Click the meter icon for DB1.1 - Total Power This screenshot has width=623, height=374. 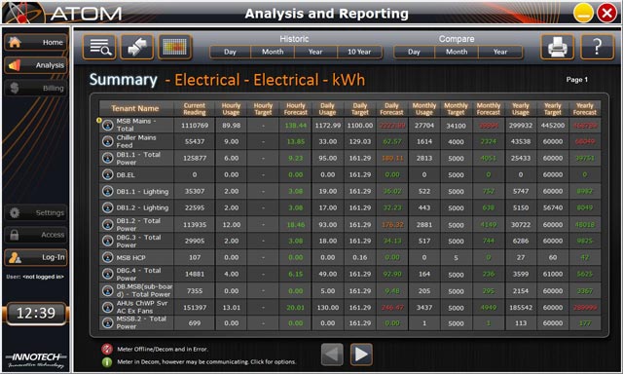(108, 158)
